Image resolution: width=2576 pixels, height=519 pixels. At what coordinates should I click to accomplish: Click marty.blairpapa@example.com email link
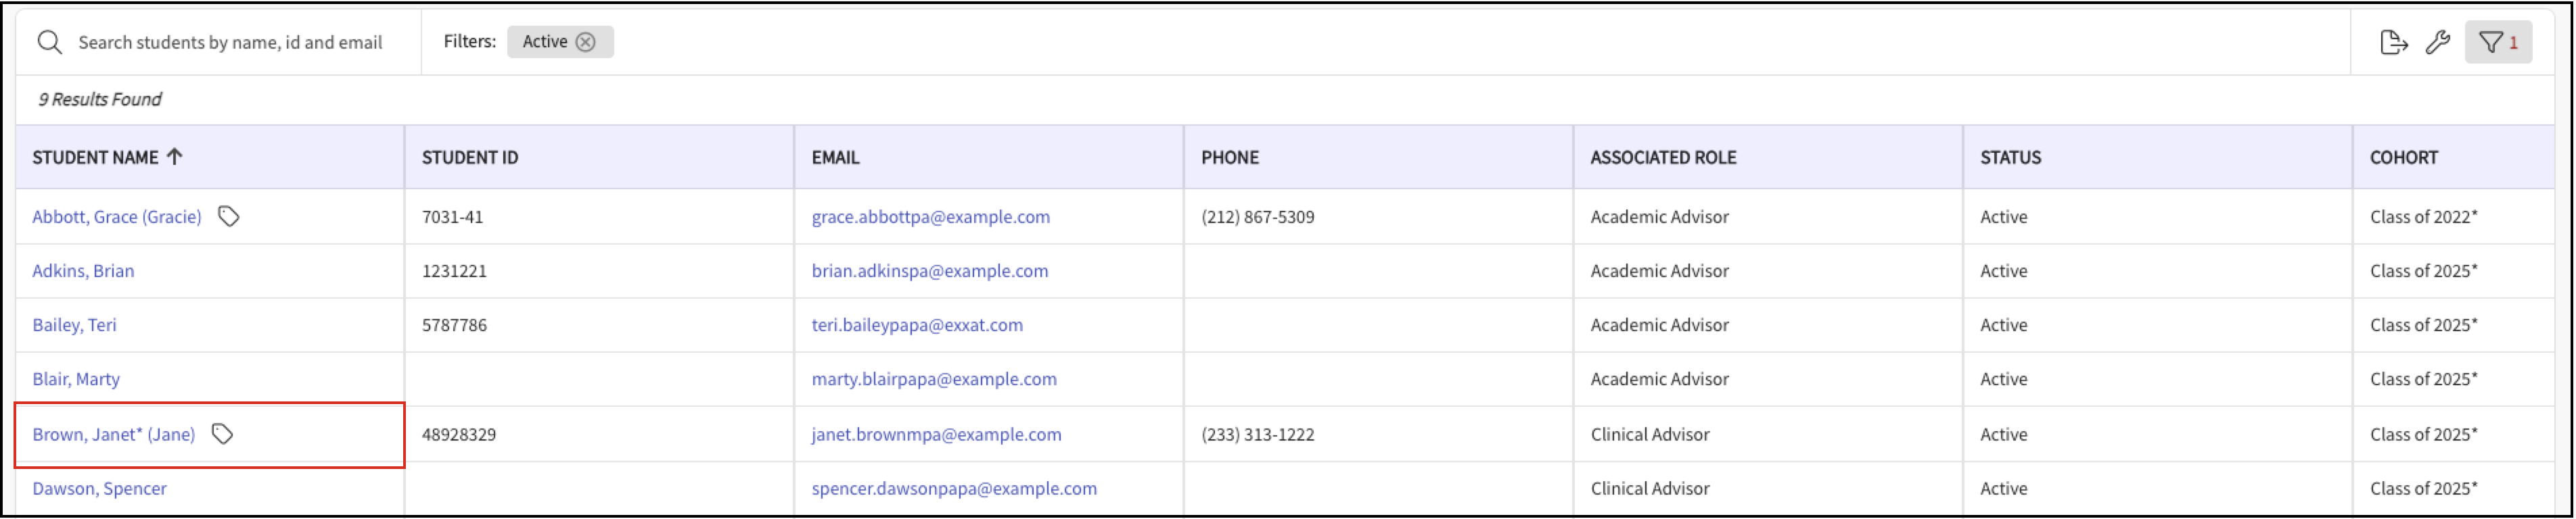(x=933, y=378)
